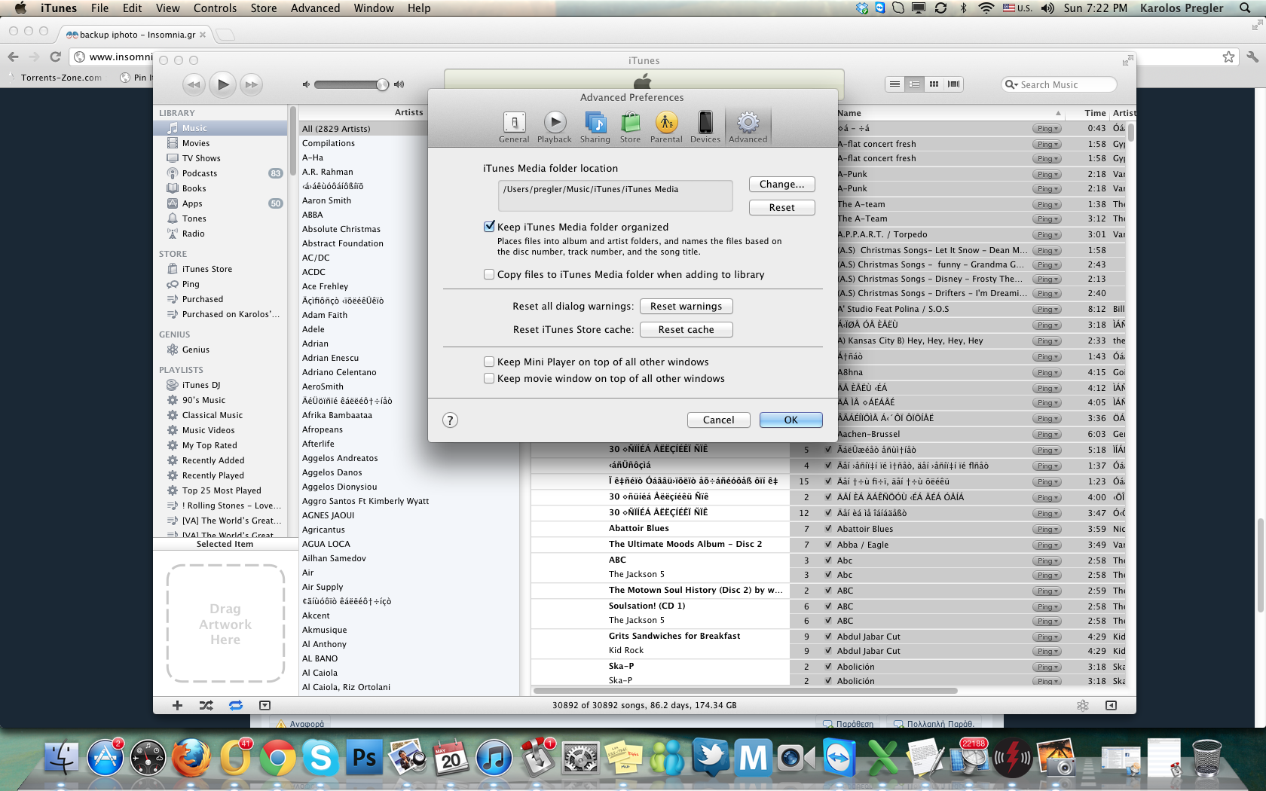Open the General preferences tab
Viewport: 1266px width, 791px height.
click(x=514, y=127)
